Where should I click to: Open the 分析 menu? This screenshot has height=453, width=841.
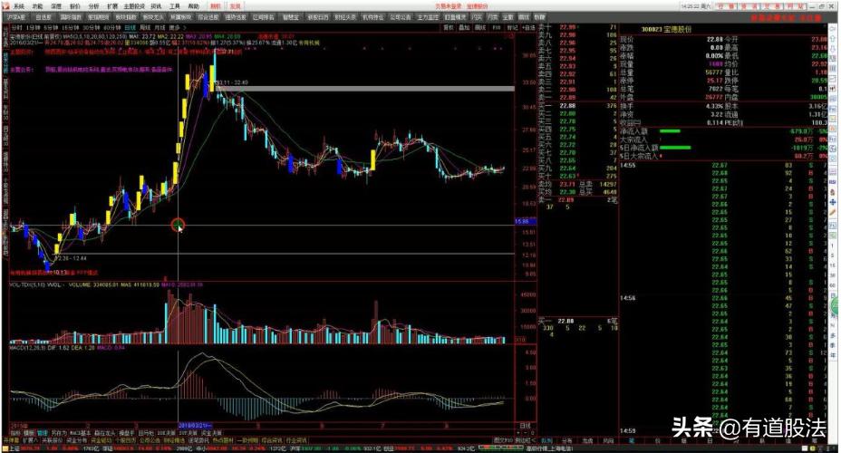point(94,6)
